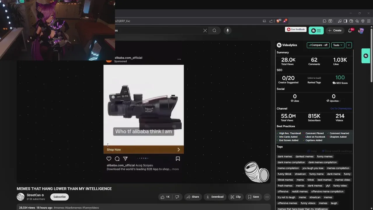Click '(click to load)' Ranked Tags
373x210 pixels.
point(314,78)
